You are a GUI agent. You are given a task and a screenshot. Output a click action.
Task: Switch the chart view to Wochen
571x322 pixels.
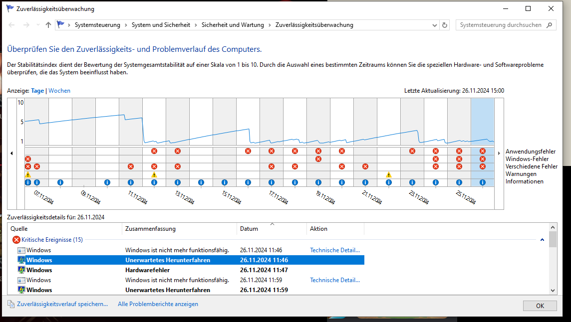click(59, 91)
